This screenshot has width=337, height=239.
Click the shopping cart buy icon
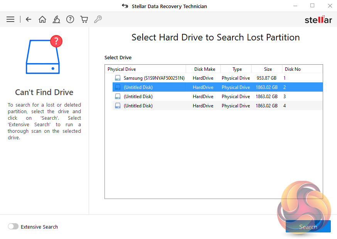click(84, 19)
